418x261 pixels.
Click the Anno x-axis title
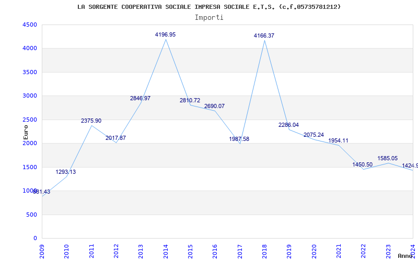[407, 256]
